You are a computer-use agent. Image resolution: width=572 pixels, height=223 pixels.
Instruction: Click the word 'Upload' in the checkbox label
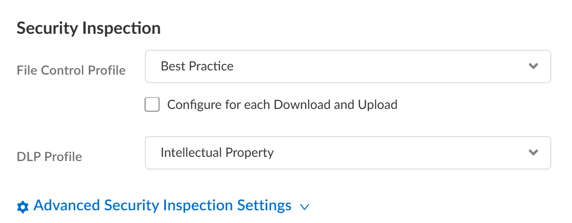[378, 104]
